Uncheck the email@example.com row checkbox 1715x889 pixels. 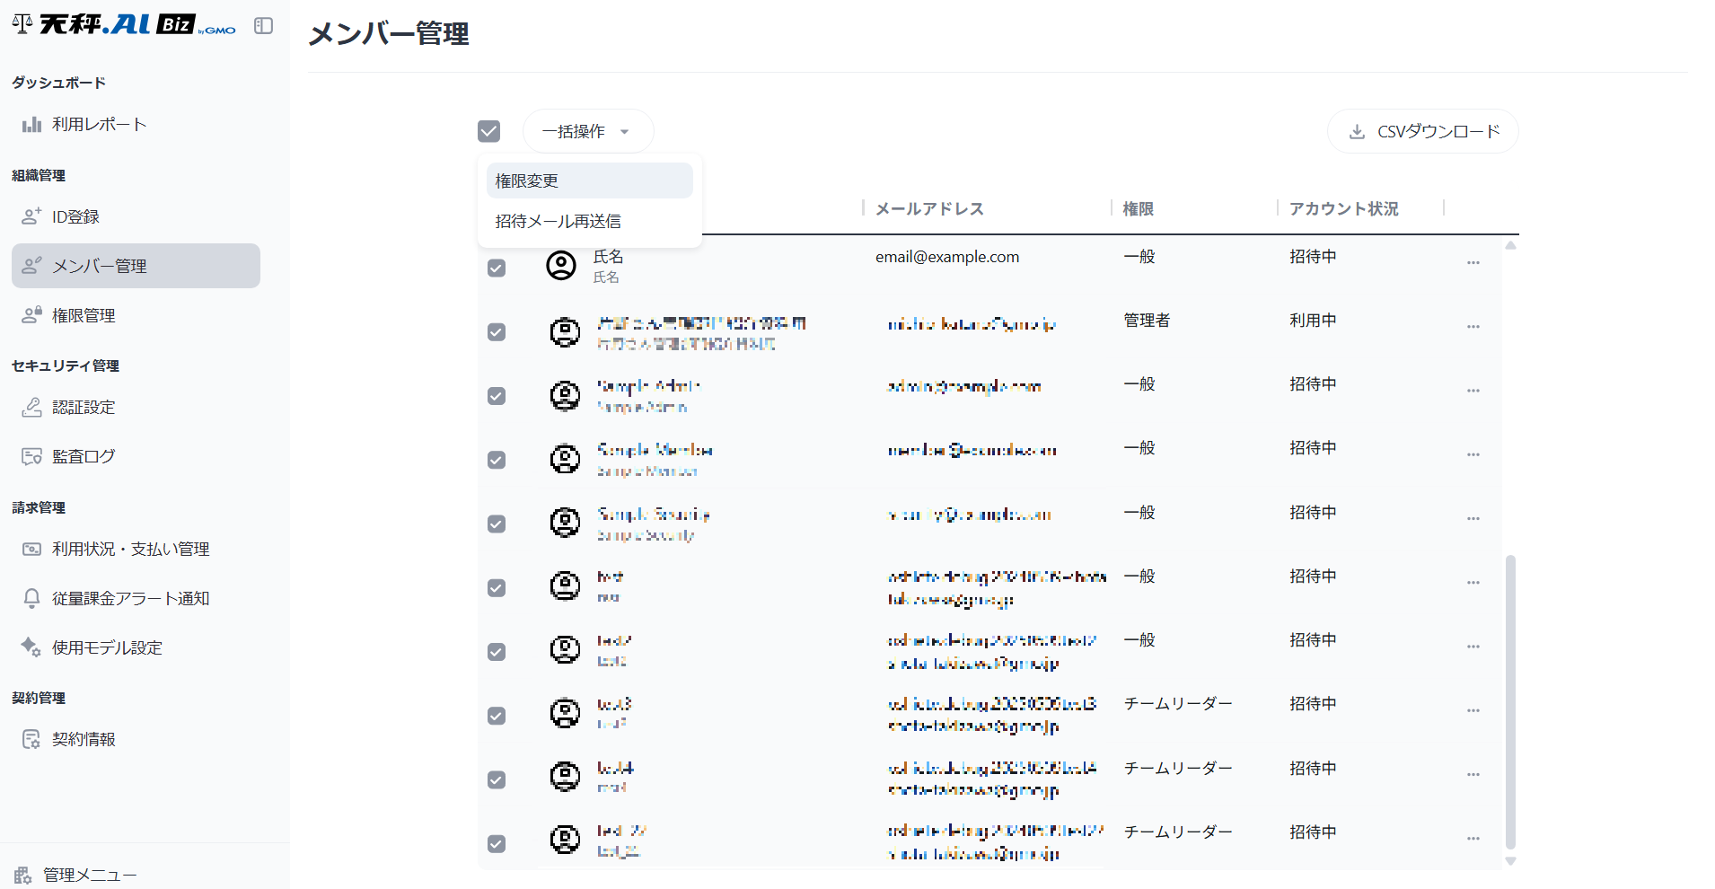pos(497,268)
